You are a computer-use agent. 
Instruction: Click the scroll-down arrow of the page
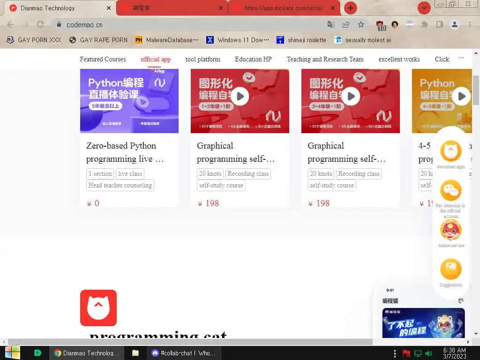click(476, 334)
